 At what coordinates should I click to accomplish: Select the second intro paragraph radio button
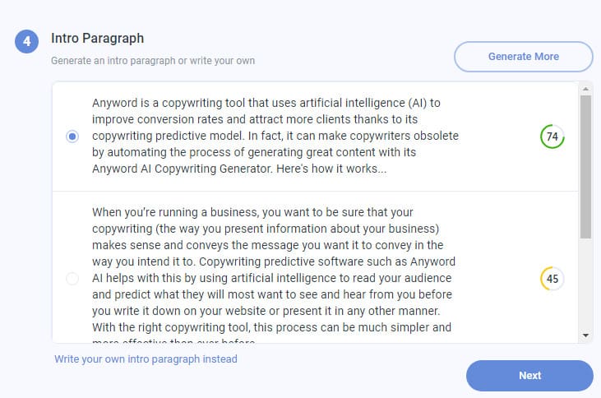tap(72, 279)
